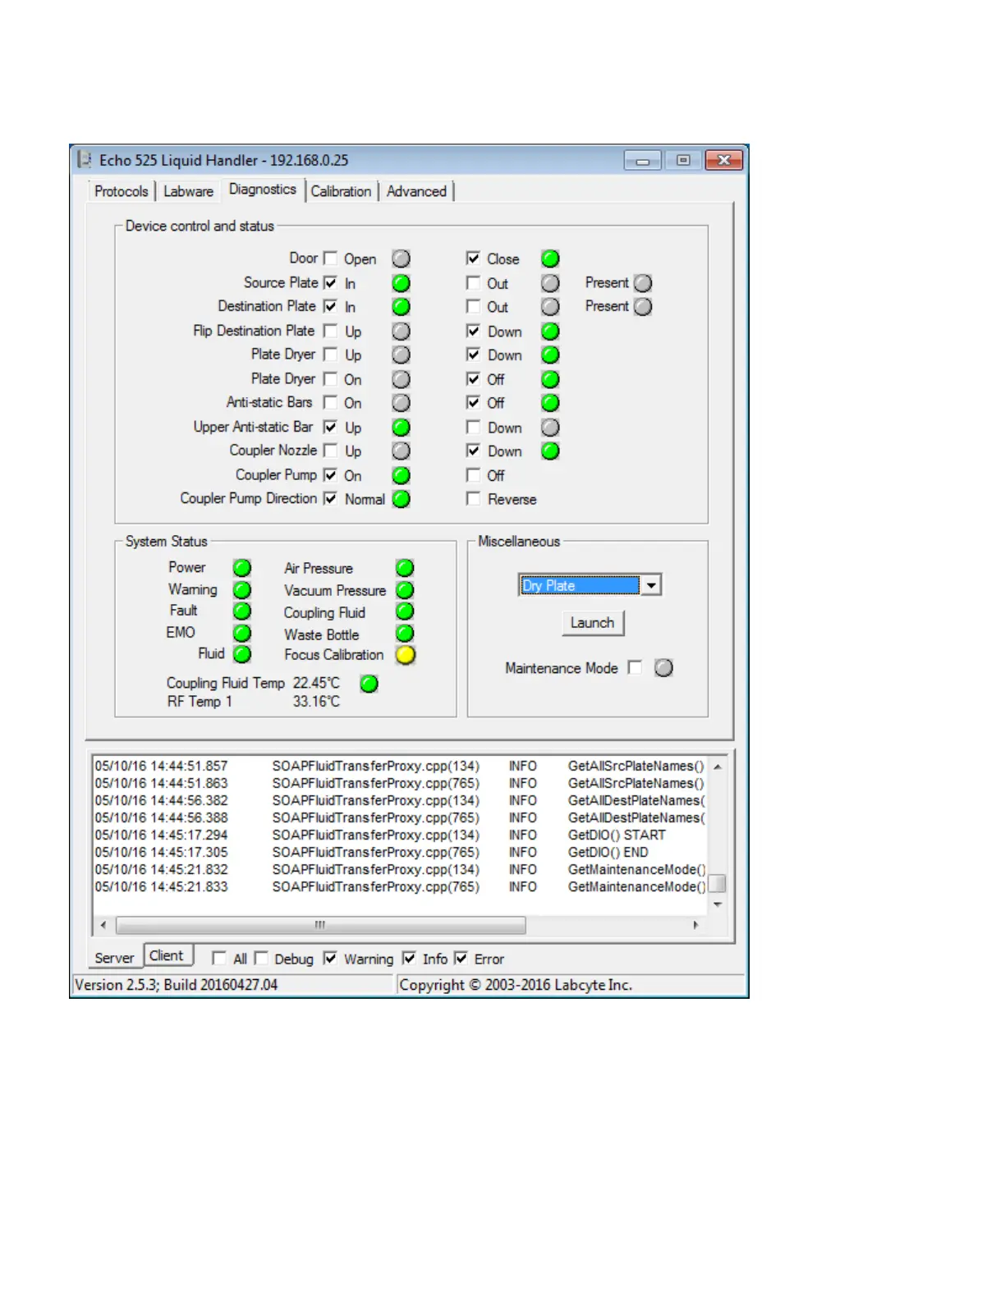Click the Destination Plate In green indicator
Screen dimensions: 1005x1300
[x=401, y=306]
